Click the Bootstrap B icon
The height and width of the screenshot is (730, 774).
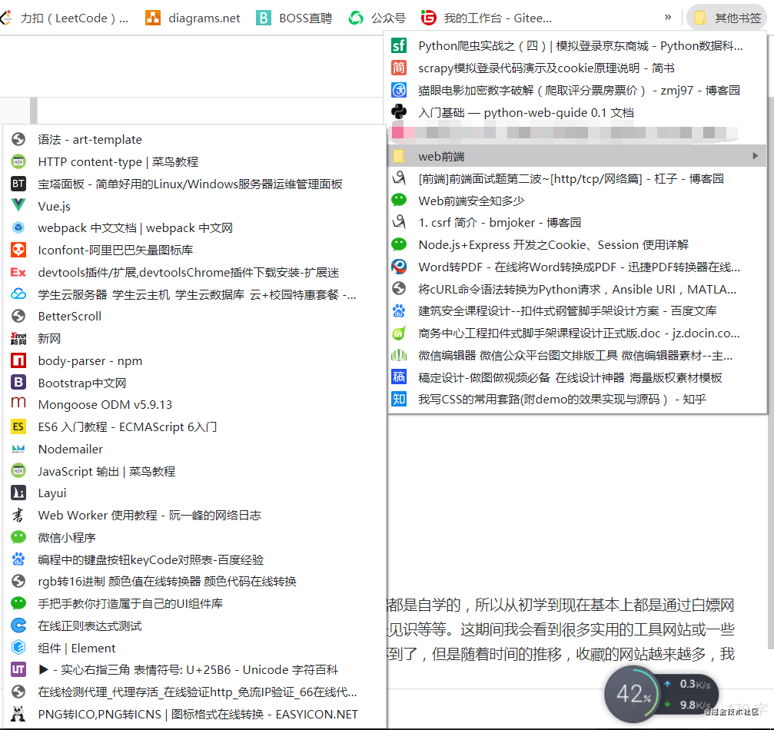(x=18, y=382)
